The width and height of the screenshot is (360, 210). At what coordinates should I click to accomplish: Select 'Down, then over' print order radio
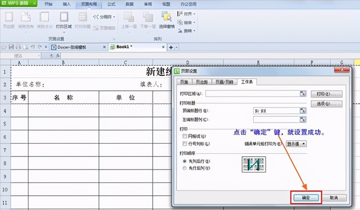click(185, 161)
